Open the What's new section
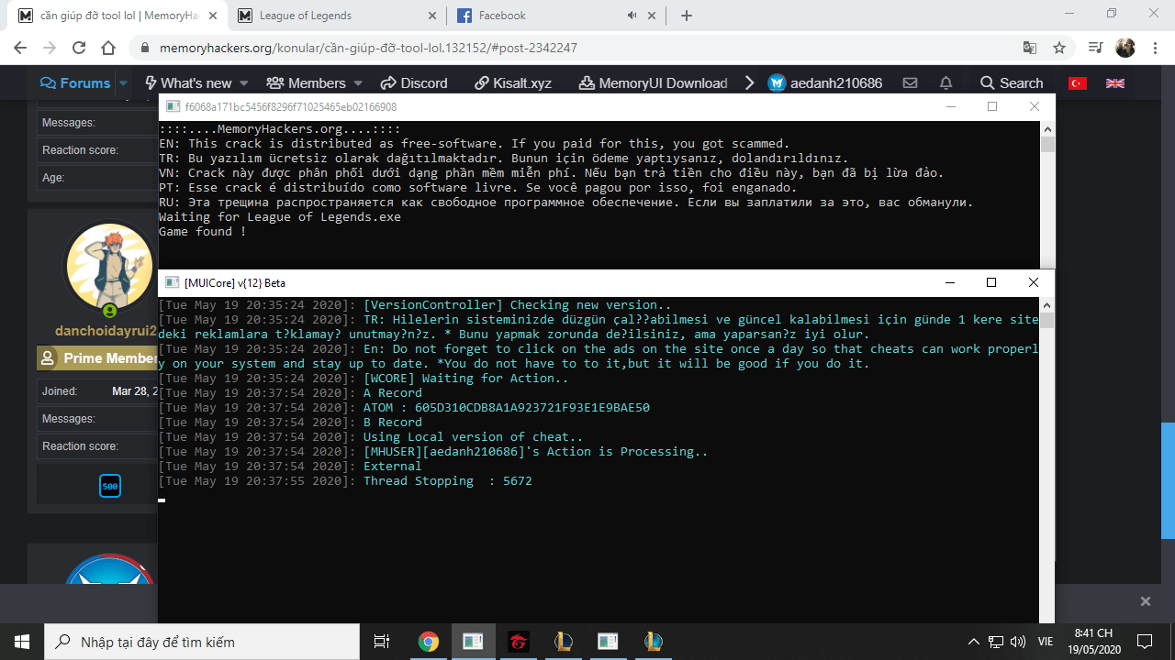1175x660 pixels. (188, 83)
